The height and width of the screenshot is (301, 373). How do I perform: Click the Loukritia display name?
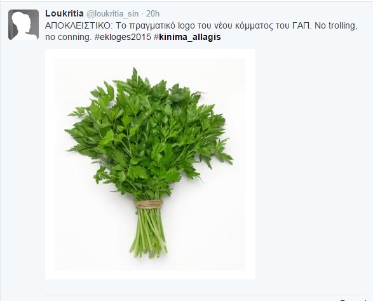point(64,13)
